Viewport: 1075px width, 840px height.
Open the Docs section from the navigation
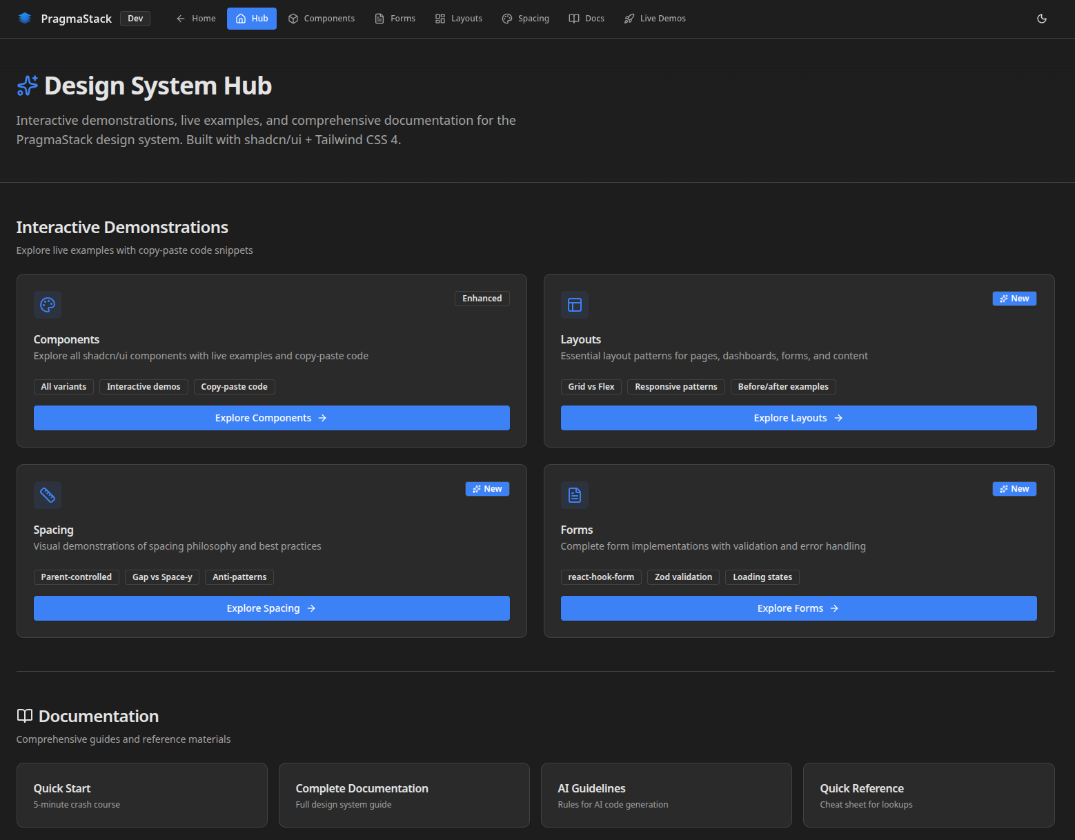pos(586,19)
